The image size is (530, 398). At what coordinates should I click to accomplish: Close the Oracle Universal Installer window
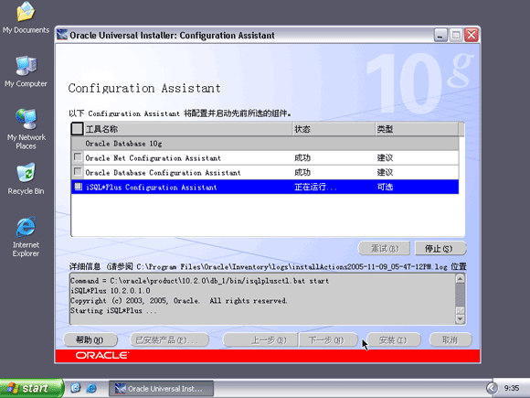coord(472,35)
